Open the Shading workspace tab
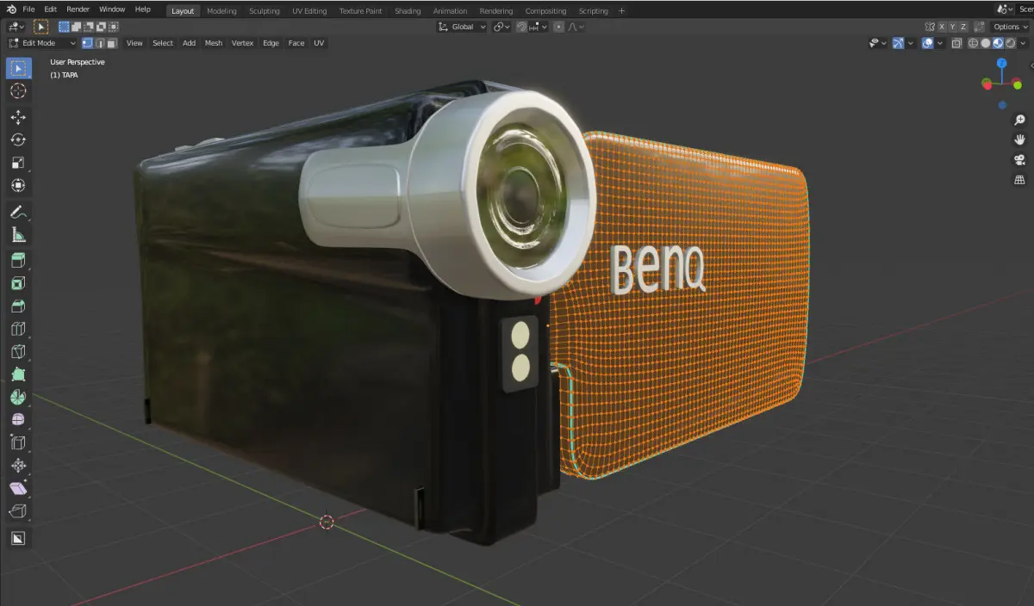This screenshot has width=1034, height=606. coord(408,11)
